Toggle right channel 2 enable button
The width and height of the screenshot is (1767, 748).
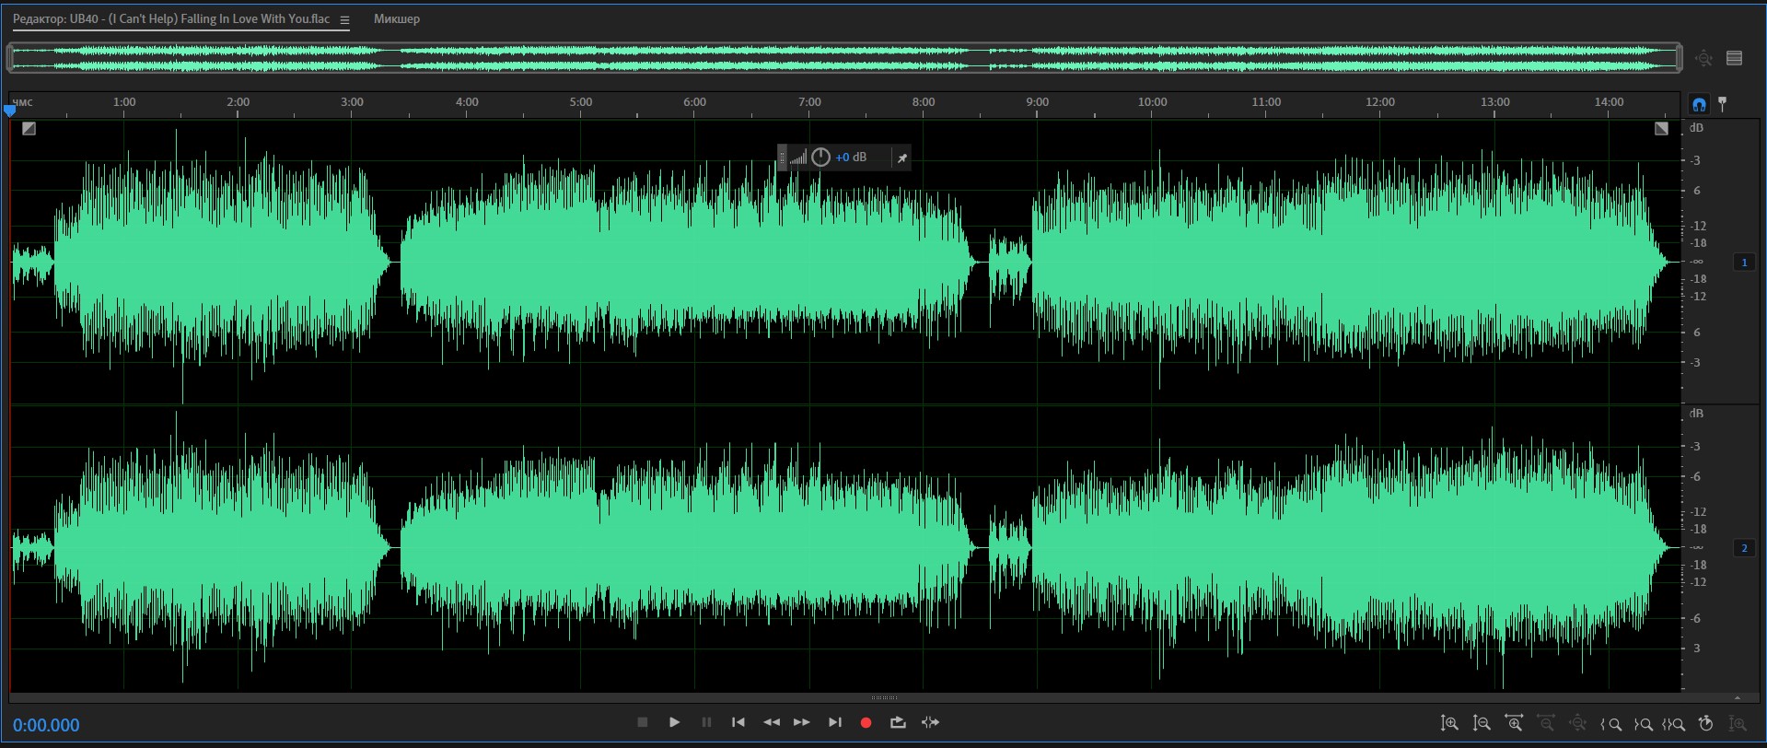pyautogui.click(x=1744, y=548)
